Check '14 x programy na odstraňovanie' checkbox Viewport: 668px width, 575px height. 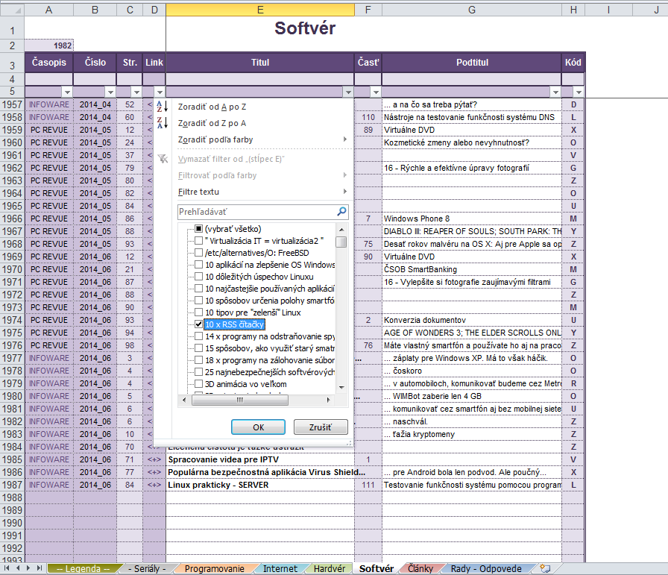pos(198,336)
